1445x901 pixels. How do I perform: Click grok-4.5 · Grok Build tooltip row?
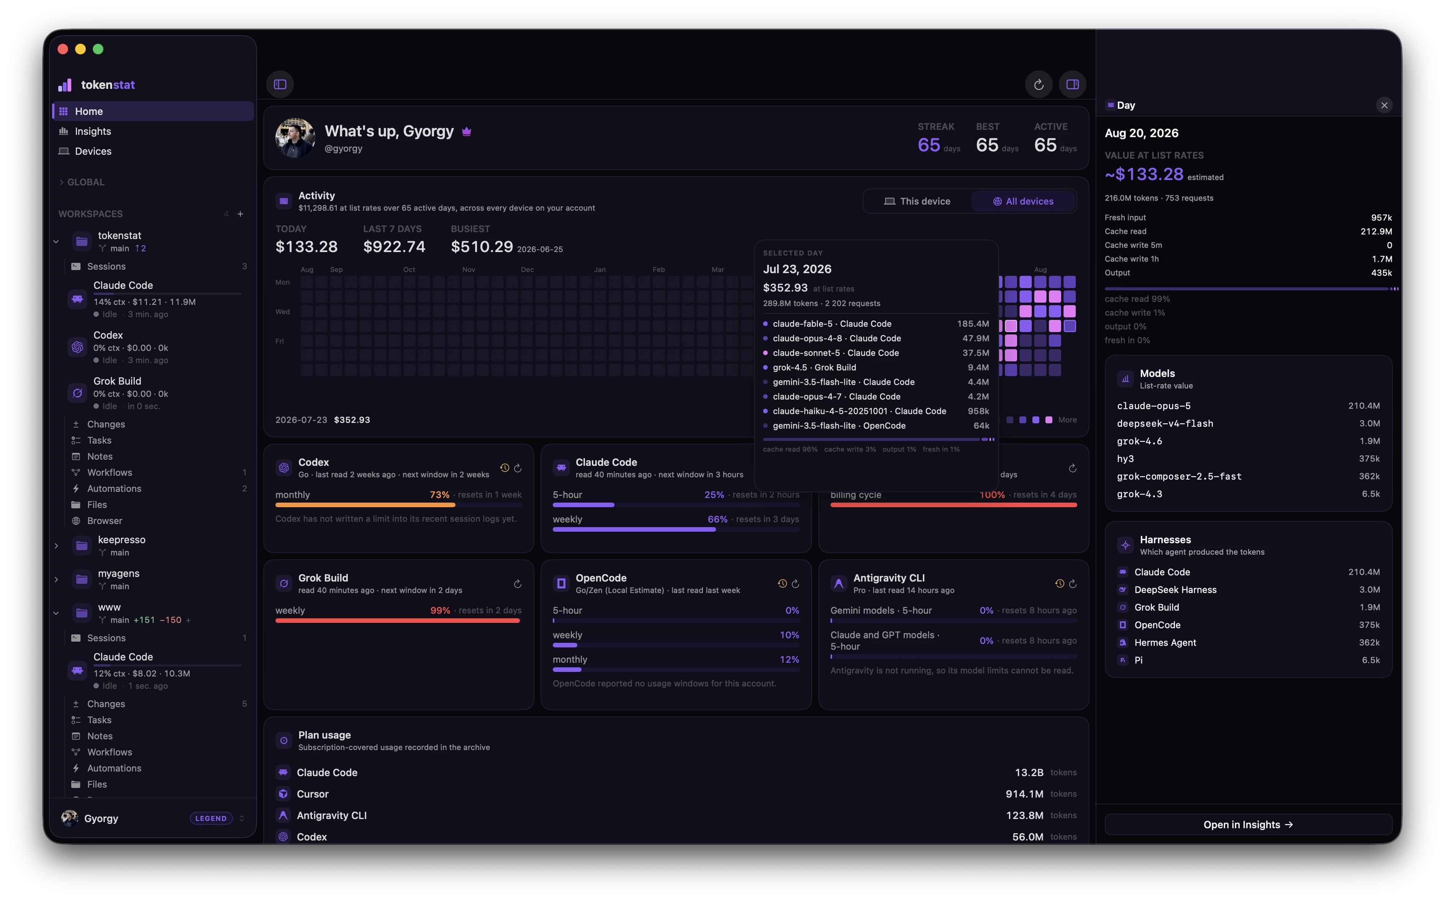[876, 368]
